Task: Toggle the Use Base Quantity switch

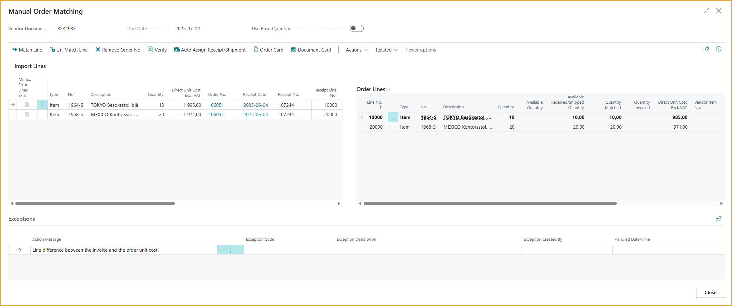Action: (356, 28)
